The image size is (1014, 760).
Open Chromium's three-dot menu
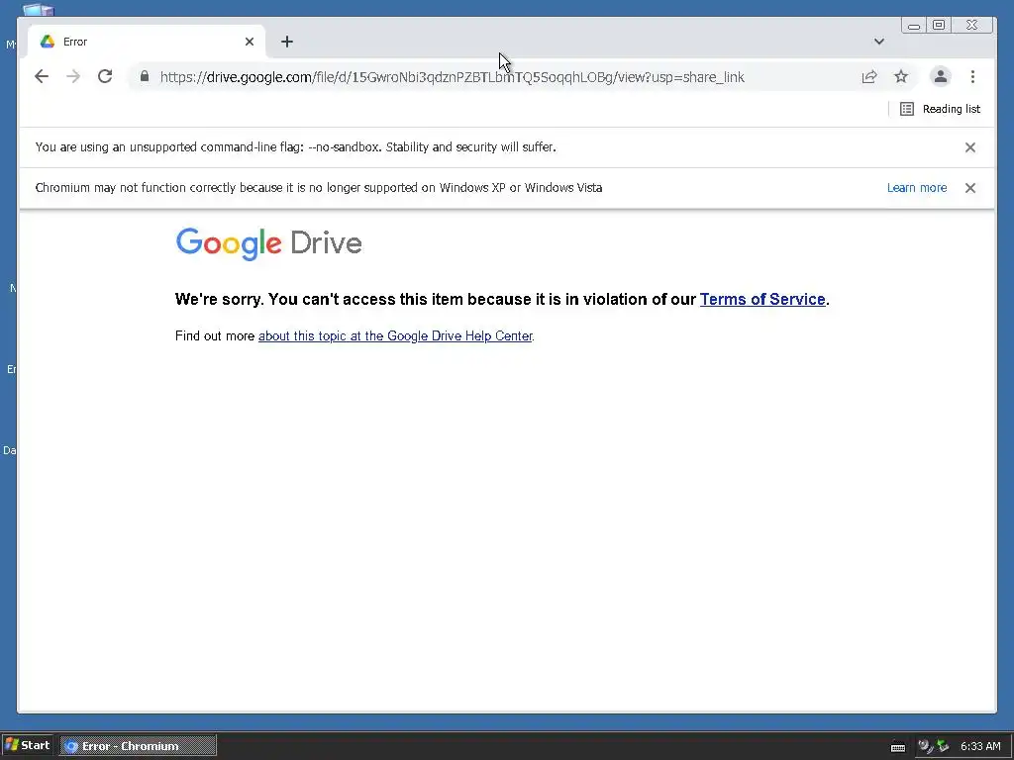[972, 77]
